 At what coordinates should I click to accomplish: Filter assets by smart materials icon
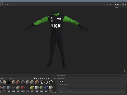37,78
